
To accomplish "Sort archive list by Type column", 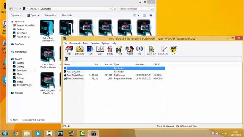I will click(x=116, y=64).
